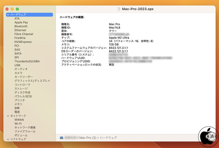
Task: Minimize window with yellow button
Action: 12,9
